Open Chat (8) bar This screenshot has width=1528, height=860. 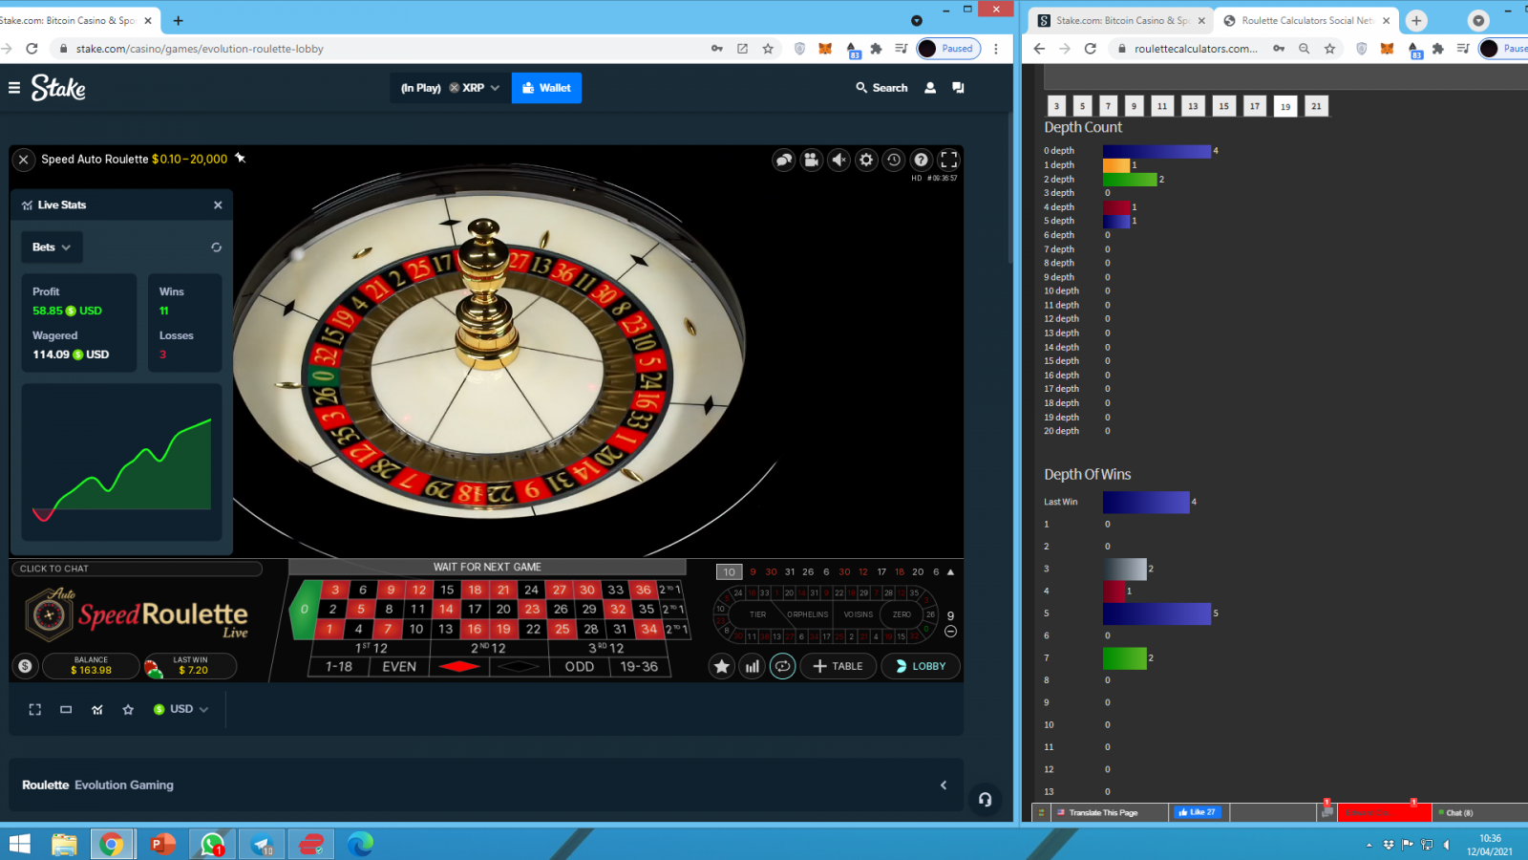(x=1458, y=812)
